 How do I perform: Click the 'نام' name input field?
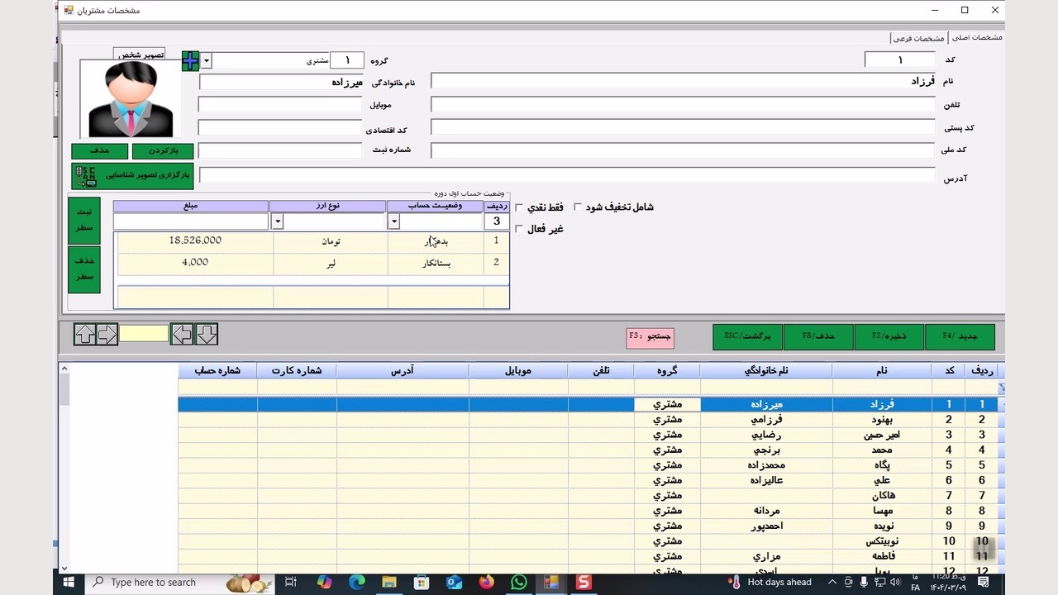(683, 81)
